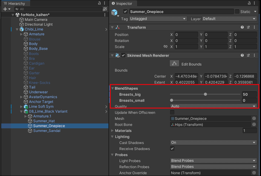This screenshot has width=261, height=176.
Task: Click the plus icon to create object
Action: (5, 9)
